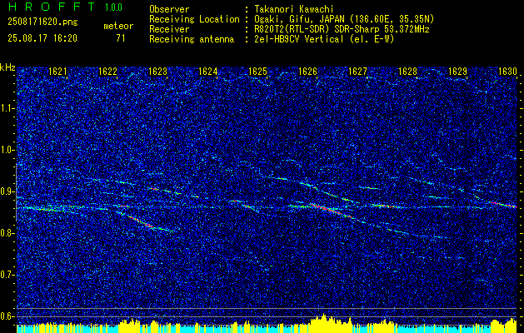Click the kHz axis unit label

tap(7, 67)
